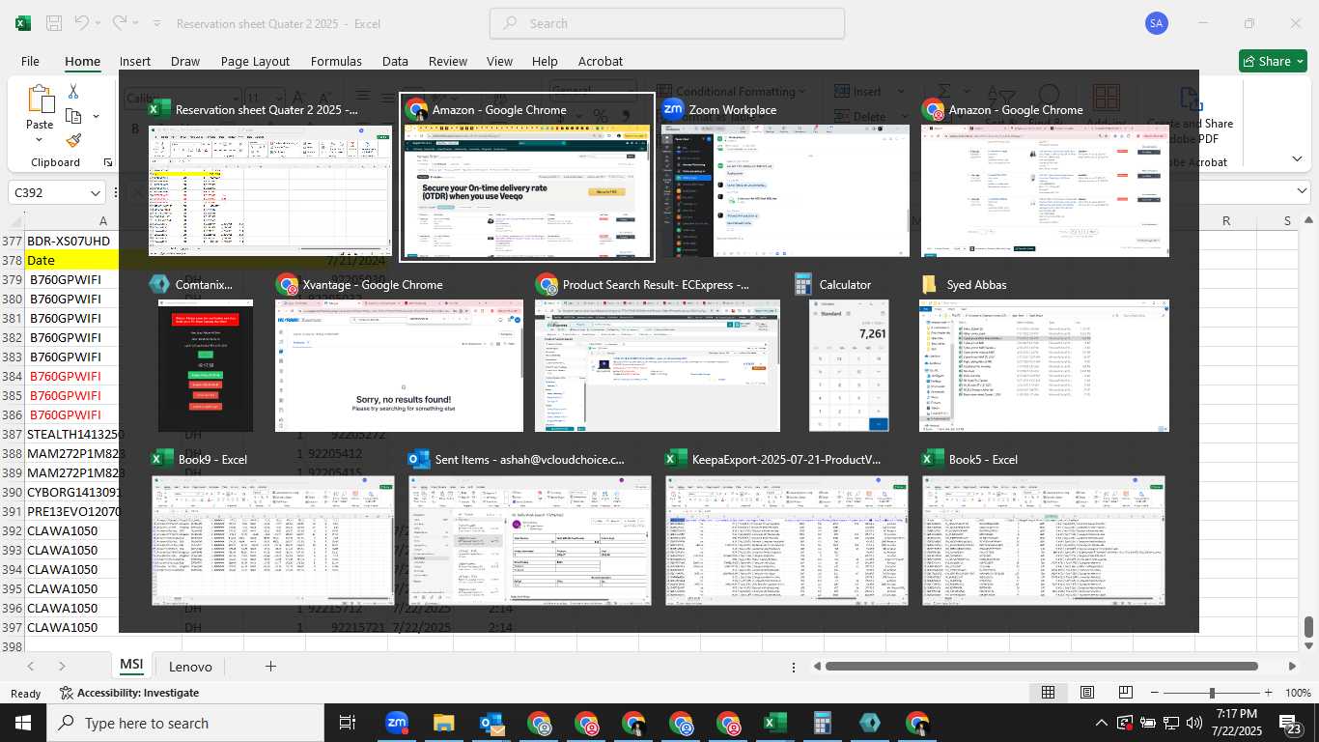
Task: Switch to the Calculator window thumbnail
Action: pos(849,353)
